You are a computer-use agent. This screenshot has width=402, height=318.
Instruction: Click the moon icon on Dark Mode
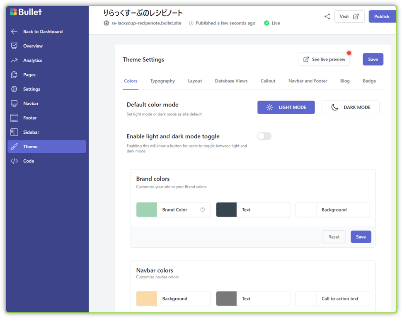(x=334, y=107)
